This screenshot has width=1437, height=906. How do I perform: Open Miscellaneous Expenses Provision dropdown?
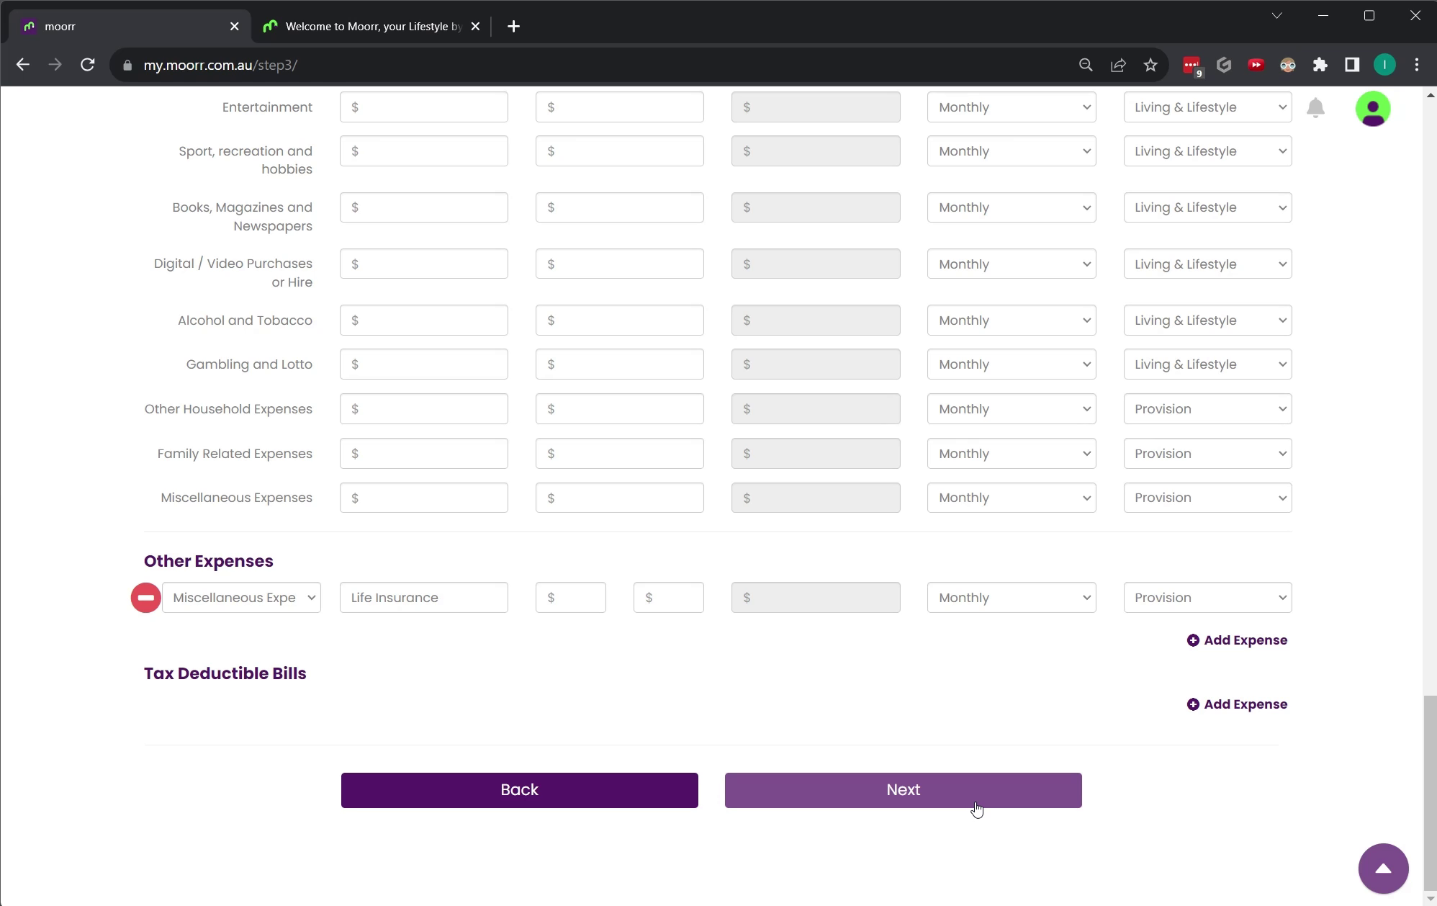pyautogui.click(x=1207, y=498)
